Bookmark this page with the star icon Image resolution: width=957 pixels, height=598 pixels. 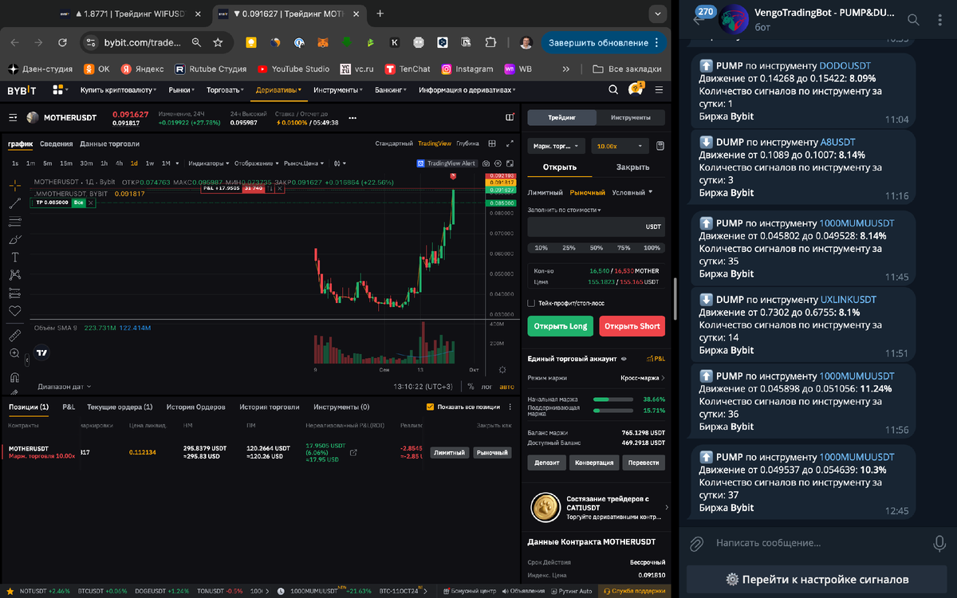point(218,42)
